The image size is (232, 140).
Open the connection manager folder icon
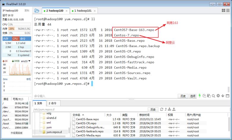pyautogui.click(x=37, y=11)
